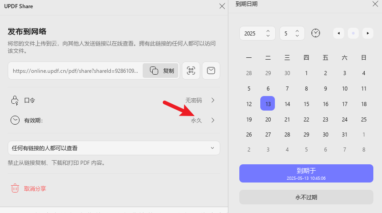Viewport: 382px width, 213px height.
Task: Select date 20 in the calendar
Action: 268,119
